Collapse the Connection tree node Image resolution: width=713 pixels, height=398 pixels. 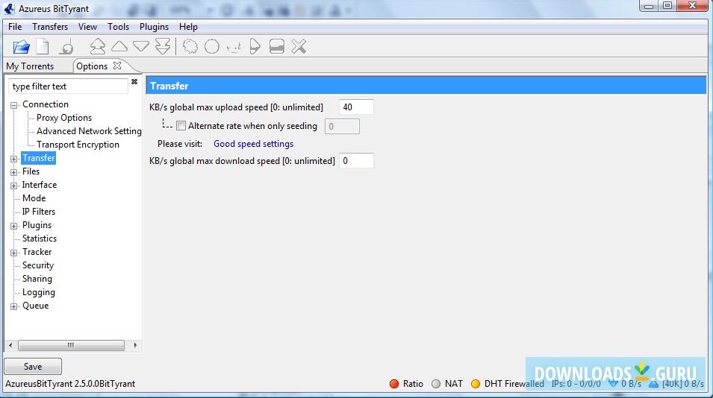13,105
